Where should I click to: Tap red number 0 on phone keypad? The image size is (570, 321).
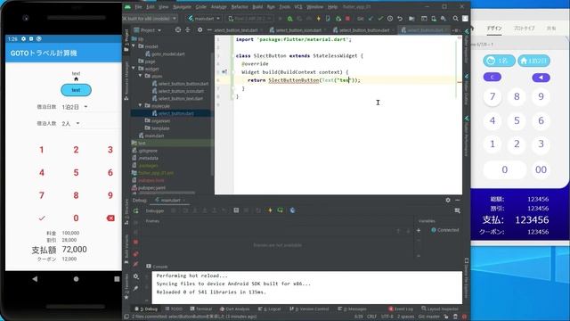pos(76,218)
